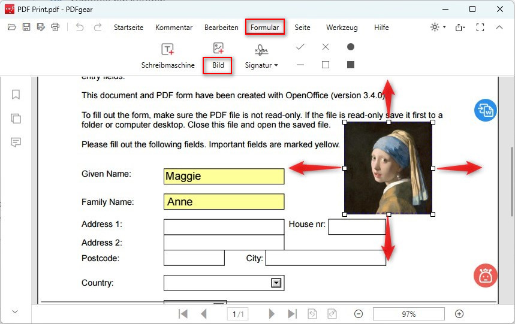This screenshot has width=515, height=324.
Task: Click the Family Name field containing Anne
Action: pos(224,202)
